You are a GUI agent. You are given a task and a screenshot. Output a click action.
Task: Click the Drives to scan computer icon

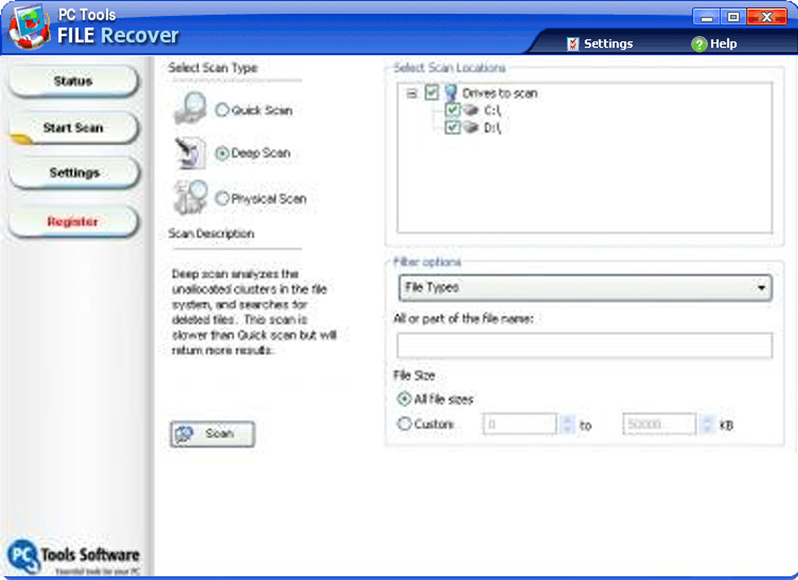click(x=451, y=93)
